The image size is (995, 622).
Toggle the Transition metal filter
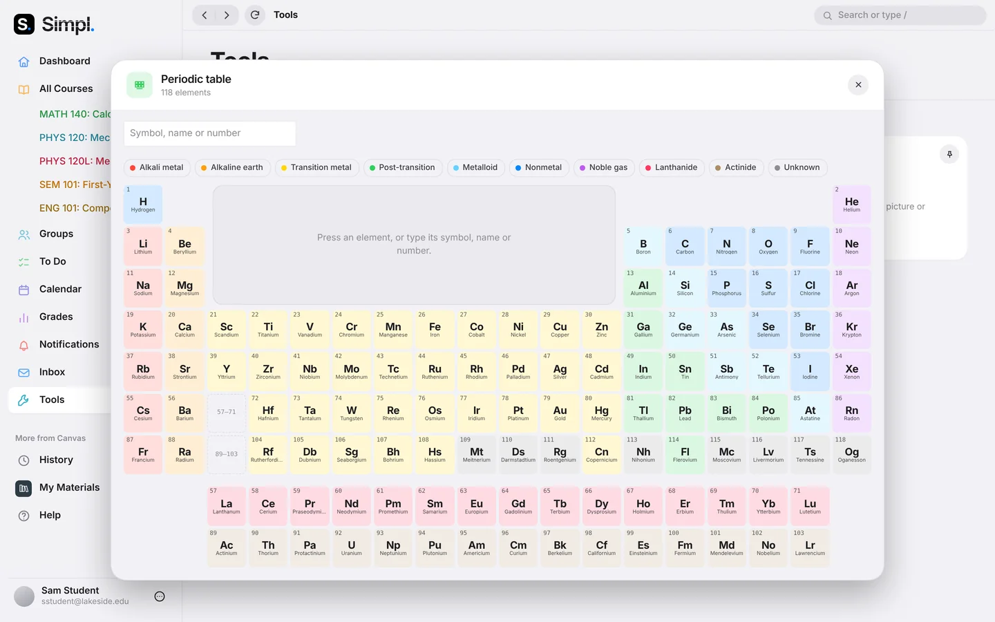316,167
